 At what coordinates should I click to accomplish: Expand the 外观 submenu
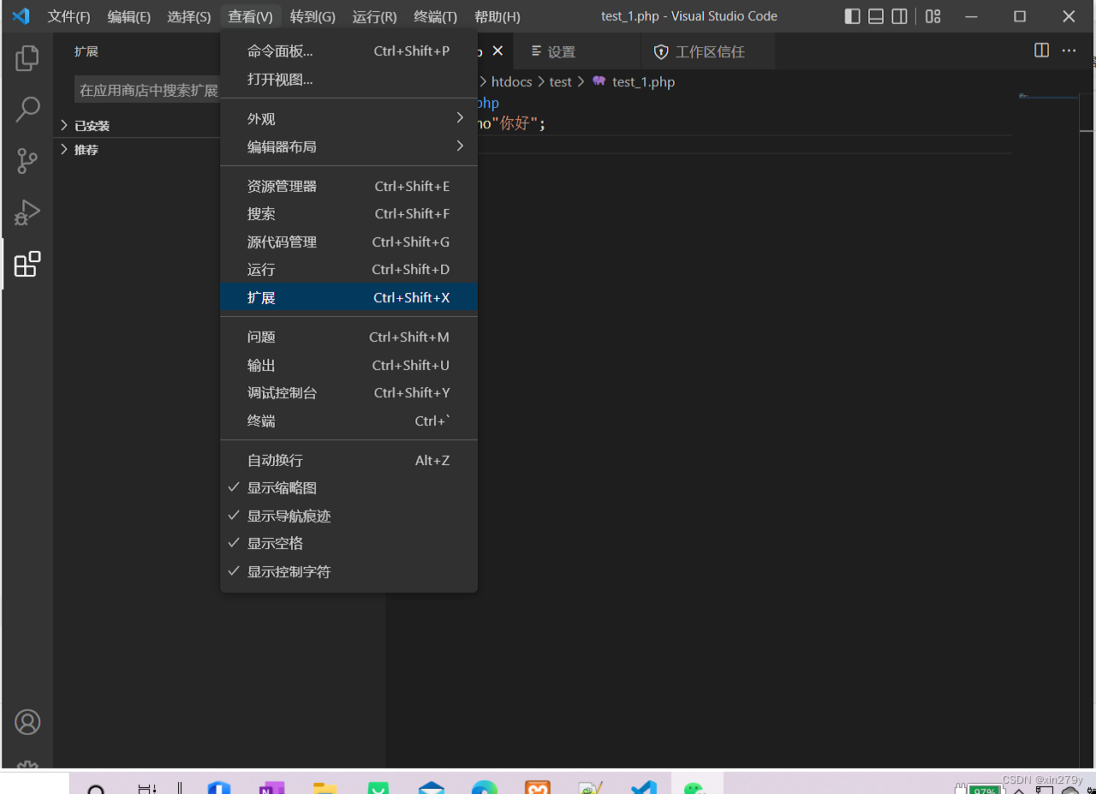point(348,119)
